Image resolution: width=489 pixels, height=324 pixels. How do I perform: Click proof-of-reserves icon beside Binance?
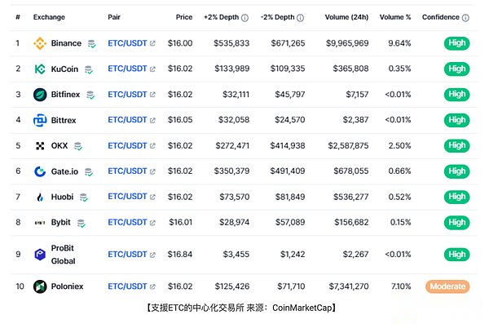tap(91, 44)
